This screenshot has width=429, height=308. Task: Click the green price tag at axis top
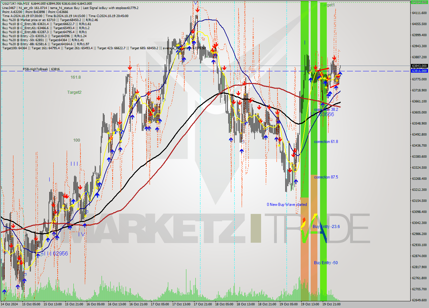point(419,2)
